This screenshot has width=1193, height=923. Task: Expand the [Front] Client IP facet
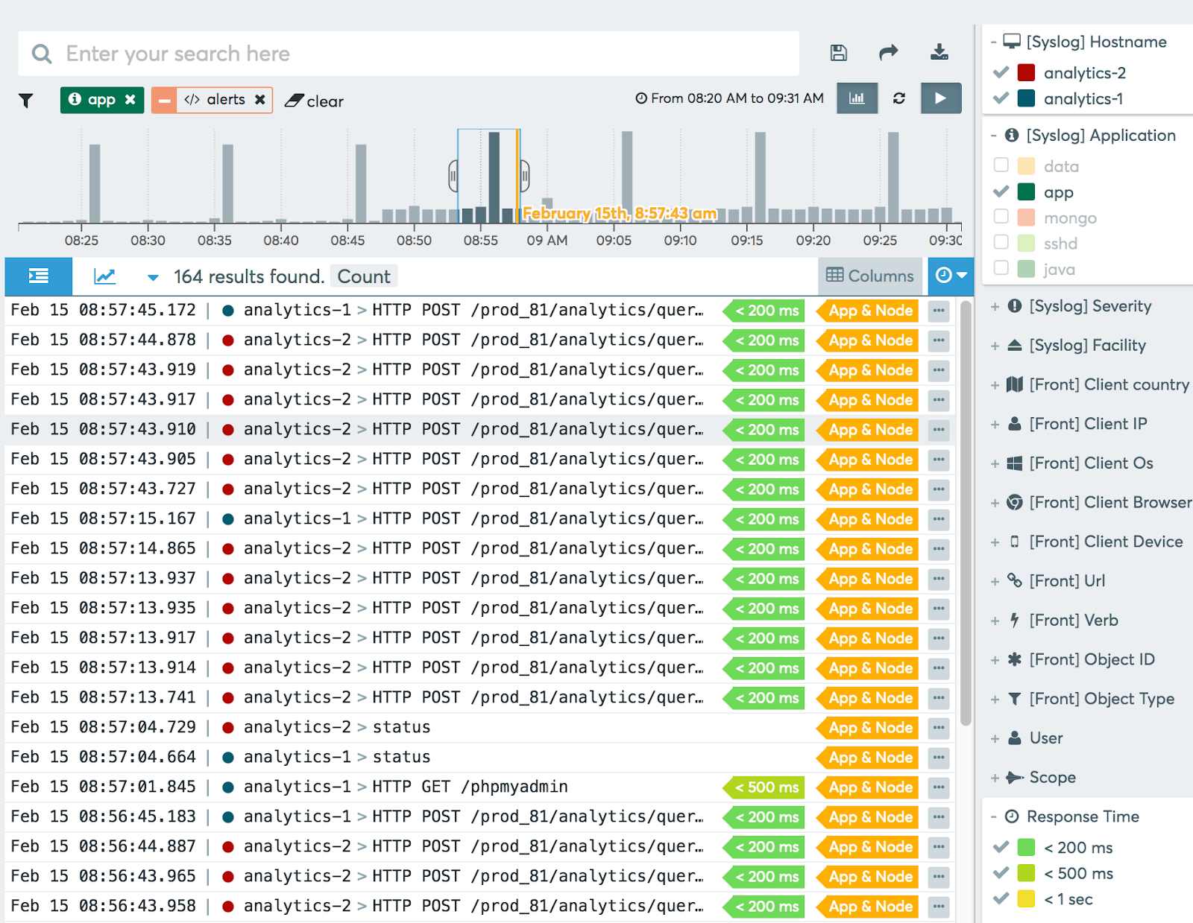[x=995, y=425]
